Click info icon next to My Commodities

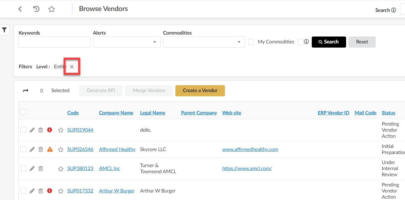point(306,42)
